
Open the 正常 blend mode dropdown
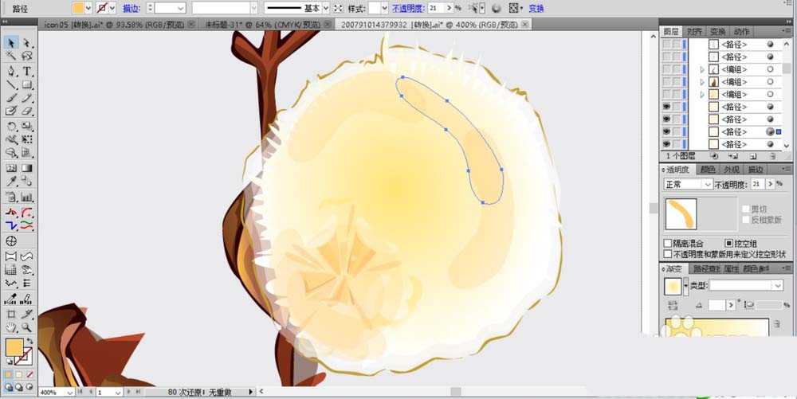click(x=689, y=184)
